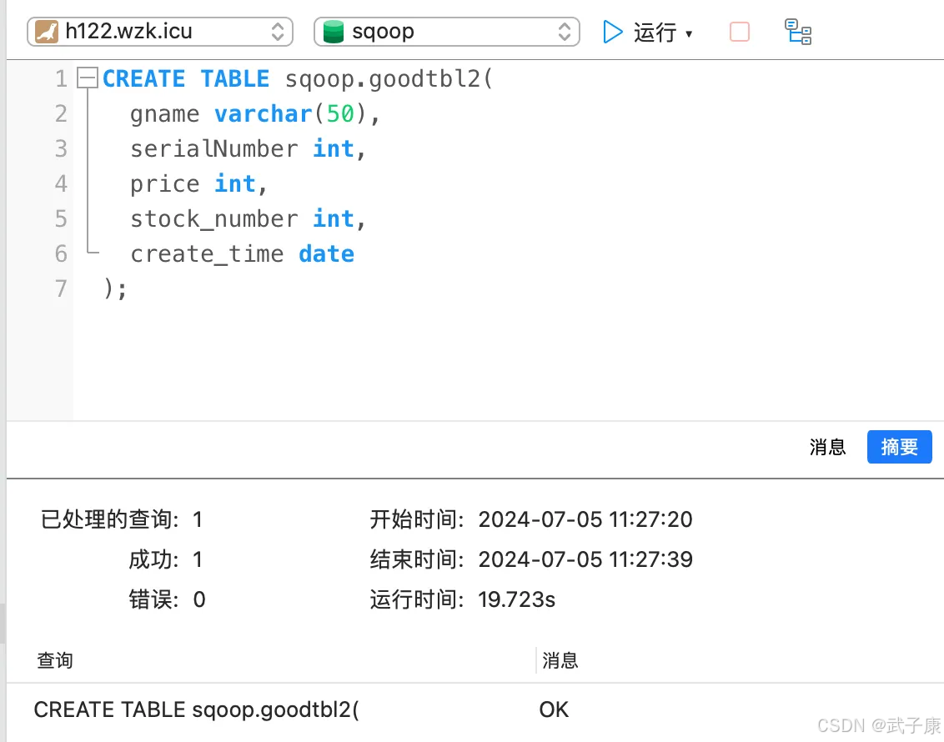Click the 消息 column header

click(561, 660)
